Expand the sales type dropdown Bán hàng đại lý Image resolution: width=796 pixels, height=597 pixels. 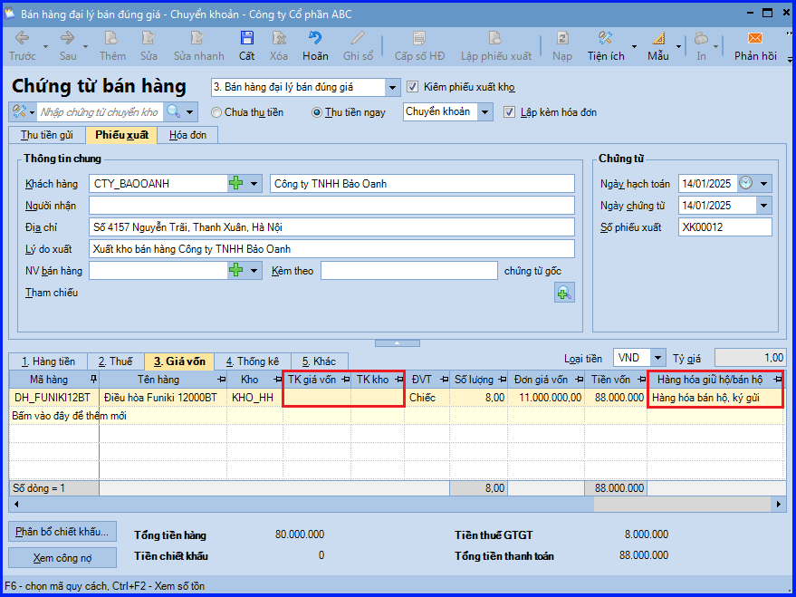click(392, 87)
